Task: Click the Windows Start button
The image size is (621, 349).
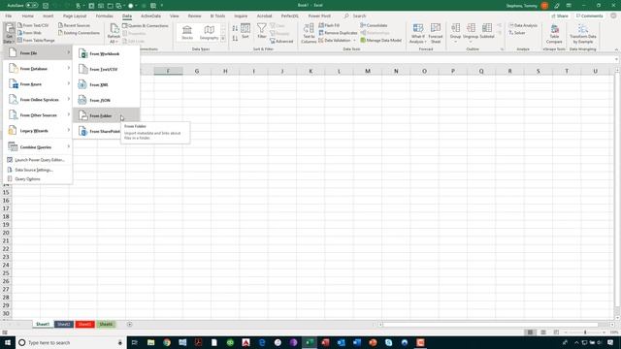Action: [x=8, y=342]
